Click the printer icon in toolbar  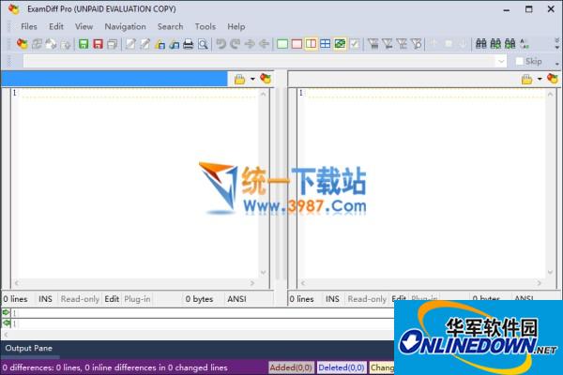click(188, 44)
